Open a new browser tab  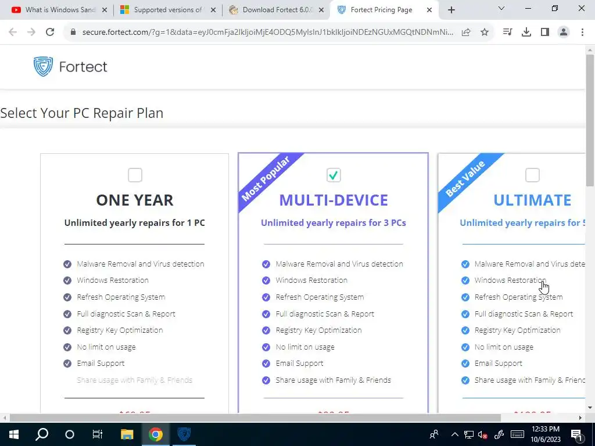pyautogui.click(x=451, y=10)
